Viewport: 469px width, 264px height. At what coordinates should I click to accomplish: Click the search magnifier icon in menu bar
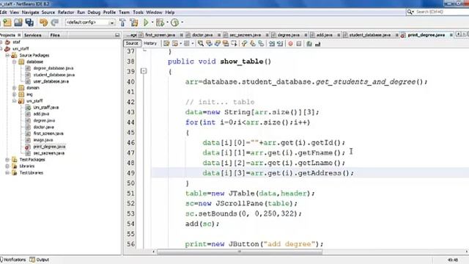[410, 12]
